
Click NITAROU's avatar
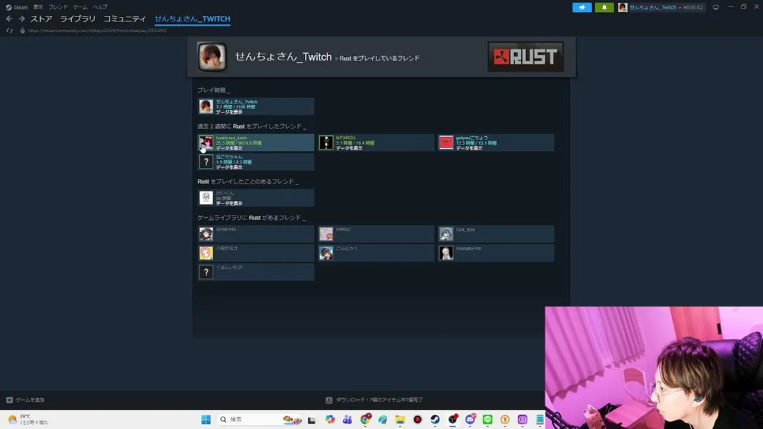[x=326, y=142]
